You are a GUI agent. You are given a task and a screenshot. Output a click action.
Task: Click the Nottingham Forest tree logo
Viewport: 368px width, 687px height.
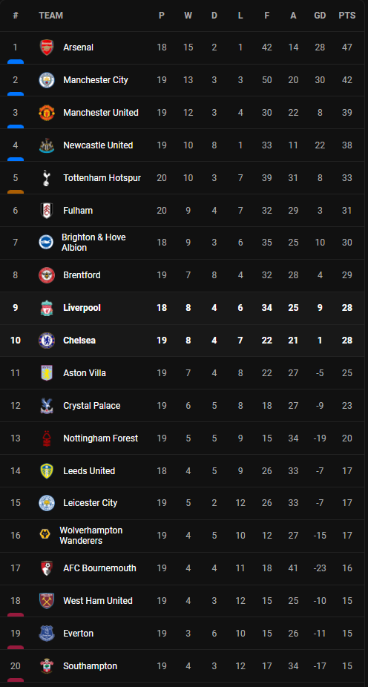click(x=47, y=438)
